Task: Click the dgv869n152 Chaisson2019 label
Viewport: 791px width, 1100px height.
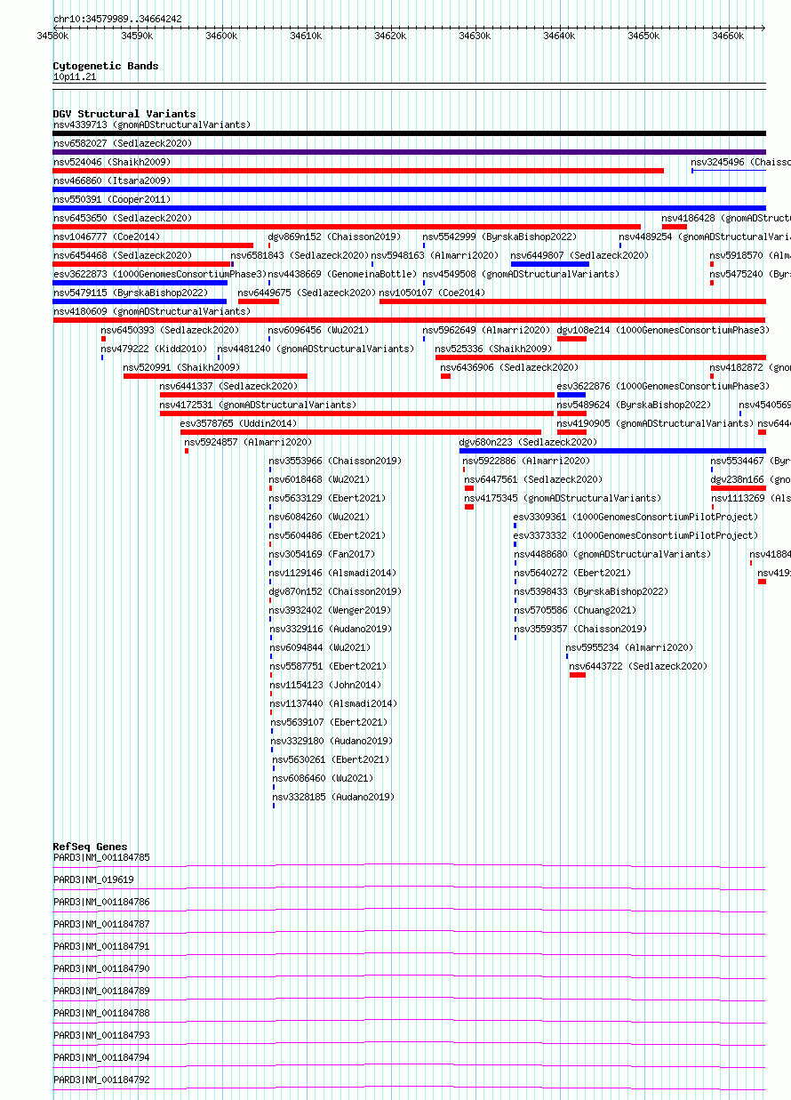Action: [x=334, y=237]
